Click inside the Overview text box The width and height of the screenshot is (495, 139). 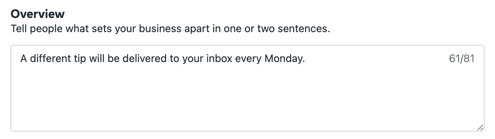pos(248,88)
